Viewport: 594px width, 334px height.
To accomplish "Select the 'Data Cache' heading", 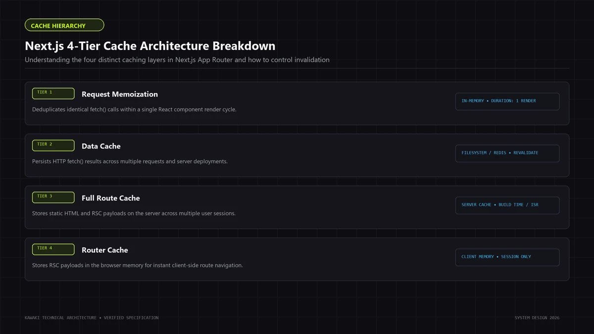I will pos(101,146).
